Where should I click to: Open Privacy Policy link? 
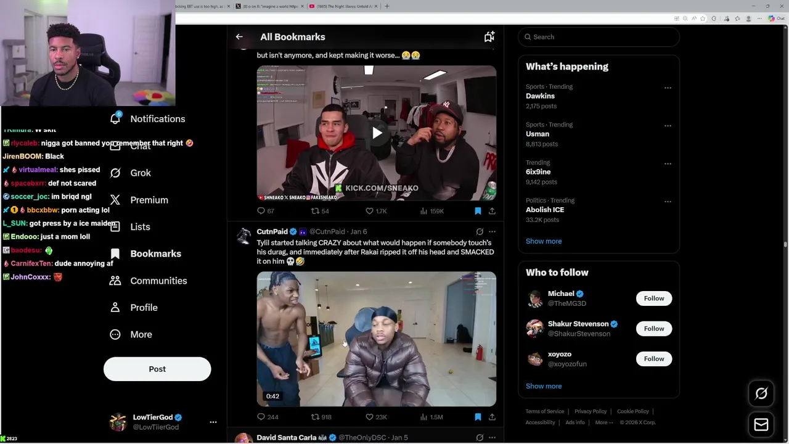tap(591, 411)
